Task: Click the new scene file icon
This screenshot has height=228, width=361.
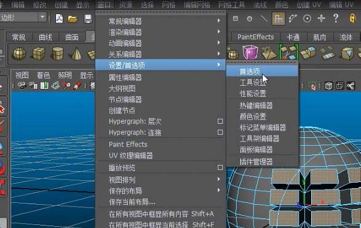Action: [x=59, y=18]
